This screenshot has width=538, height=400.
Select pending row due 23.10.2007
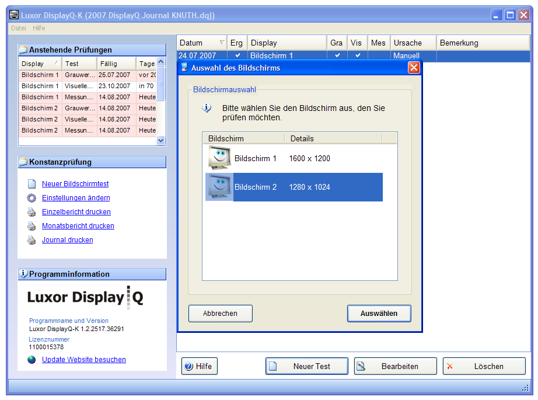click(88, 86)
